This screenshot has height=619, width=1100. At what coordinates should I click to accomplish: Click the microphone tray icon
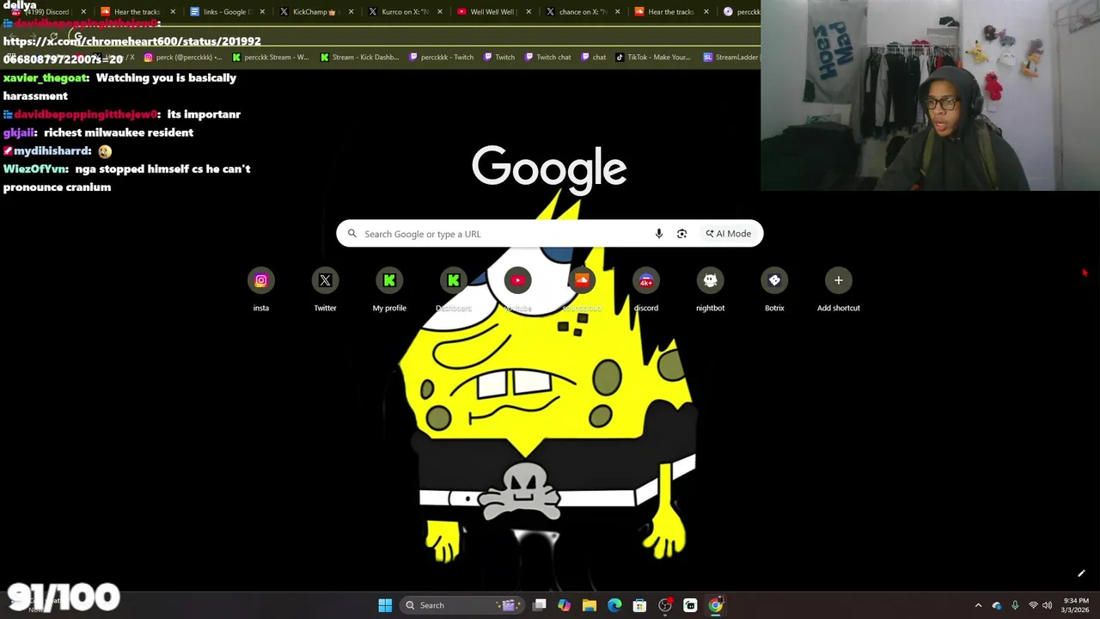click(x=1015, y=605)
